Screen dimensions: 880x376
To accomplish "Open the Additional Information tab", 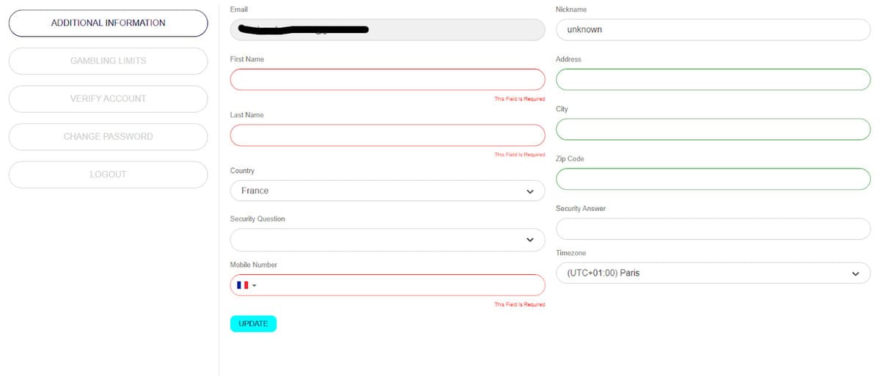I will click(109, 23).
